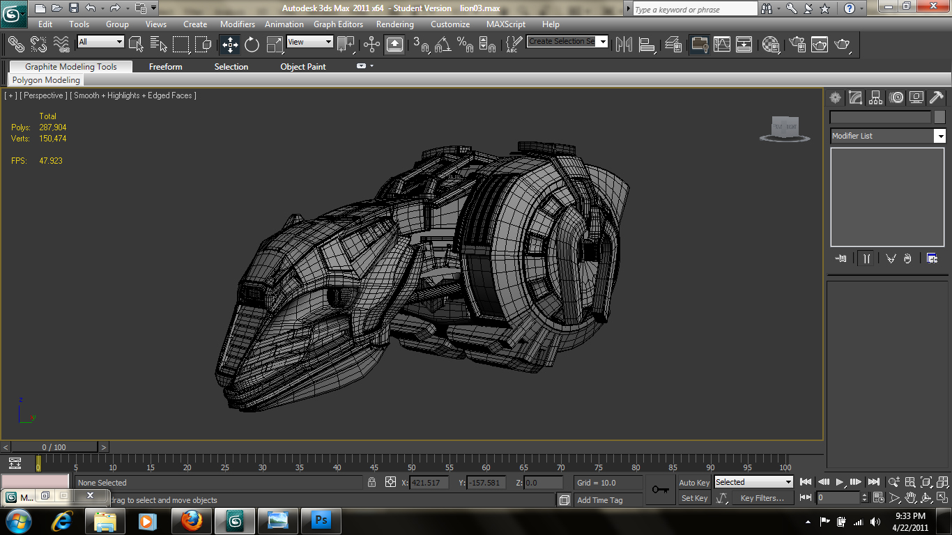Select the Select and Rotate tool
952x535 pixels.
pyautogui.click(x=252, y=45)
